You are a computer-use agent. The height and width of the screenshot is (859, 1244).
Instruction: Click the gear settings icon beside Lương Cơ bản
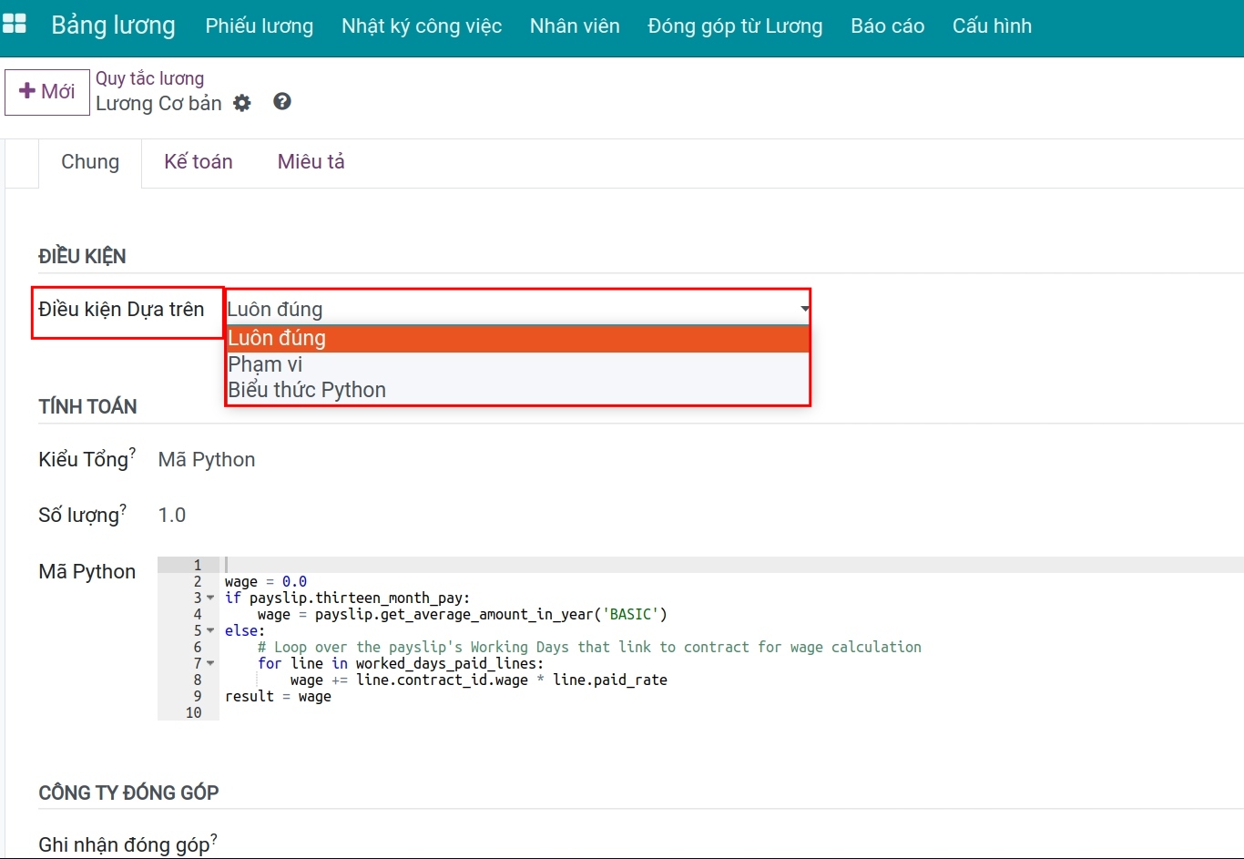(x=242, y=103)
